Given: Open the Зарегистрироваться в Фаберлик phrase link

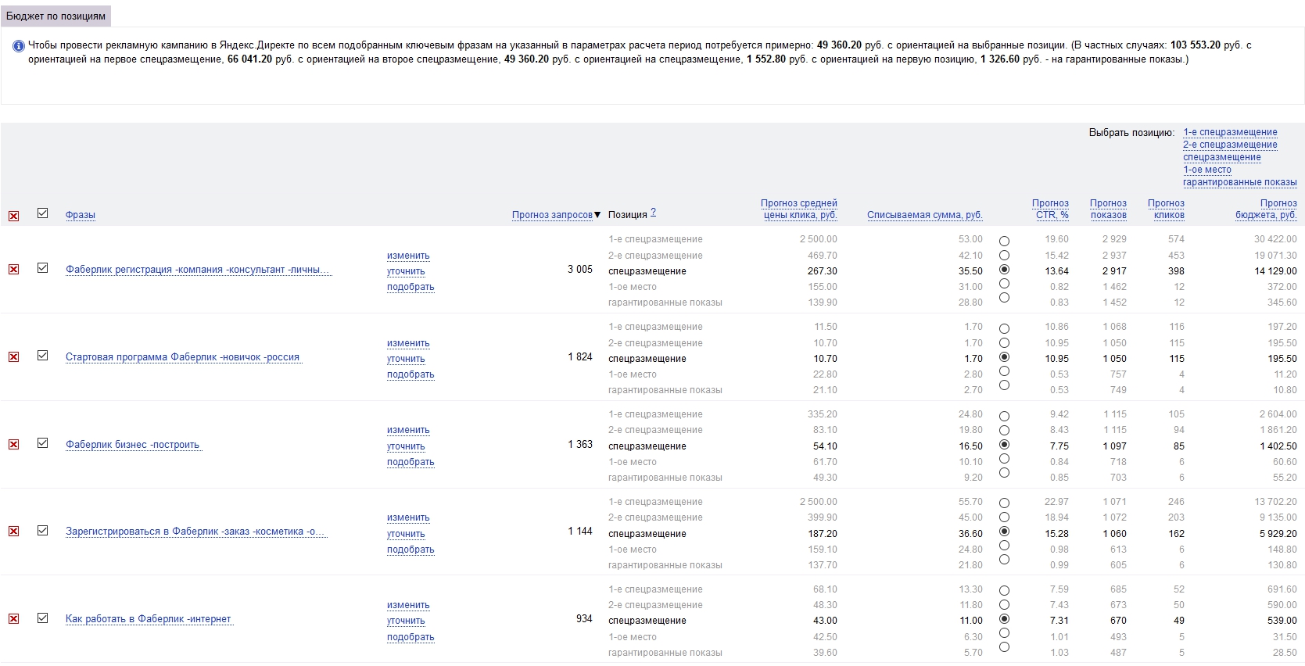Looking at the screenshot, I should point(195,532).
